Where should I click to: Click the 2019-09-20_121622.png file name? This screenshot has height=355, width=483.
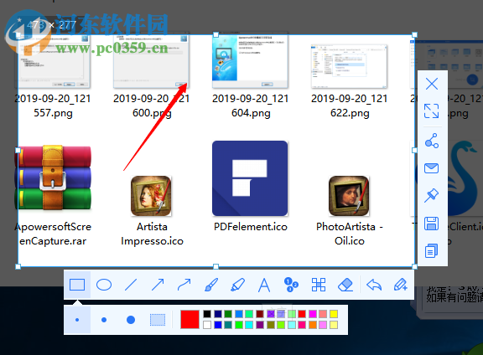pyautogui.click(x=350, y=105)
